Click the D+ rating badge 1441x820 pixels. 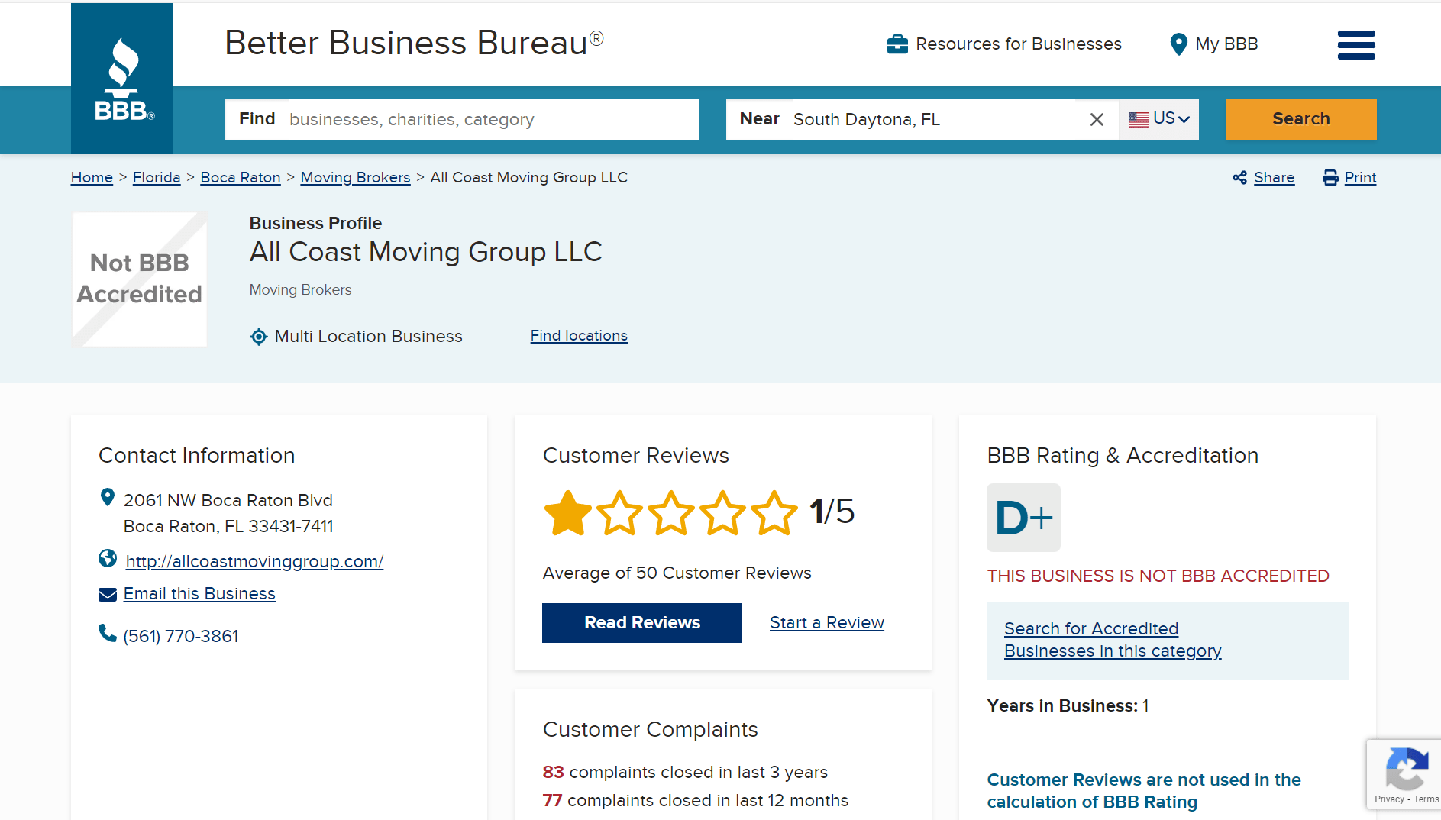click(1023, 518)
